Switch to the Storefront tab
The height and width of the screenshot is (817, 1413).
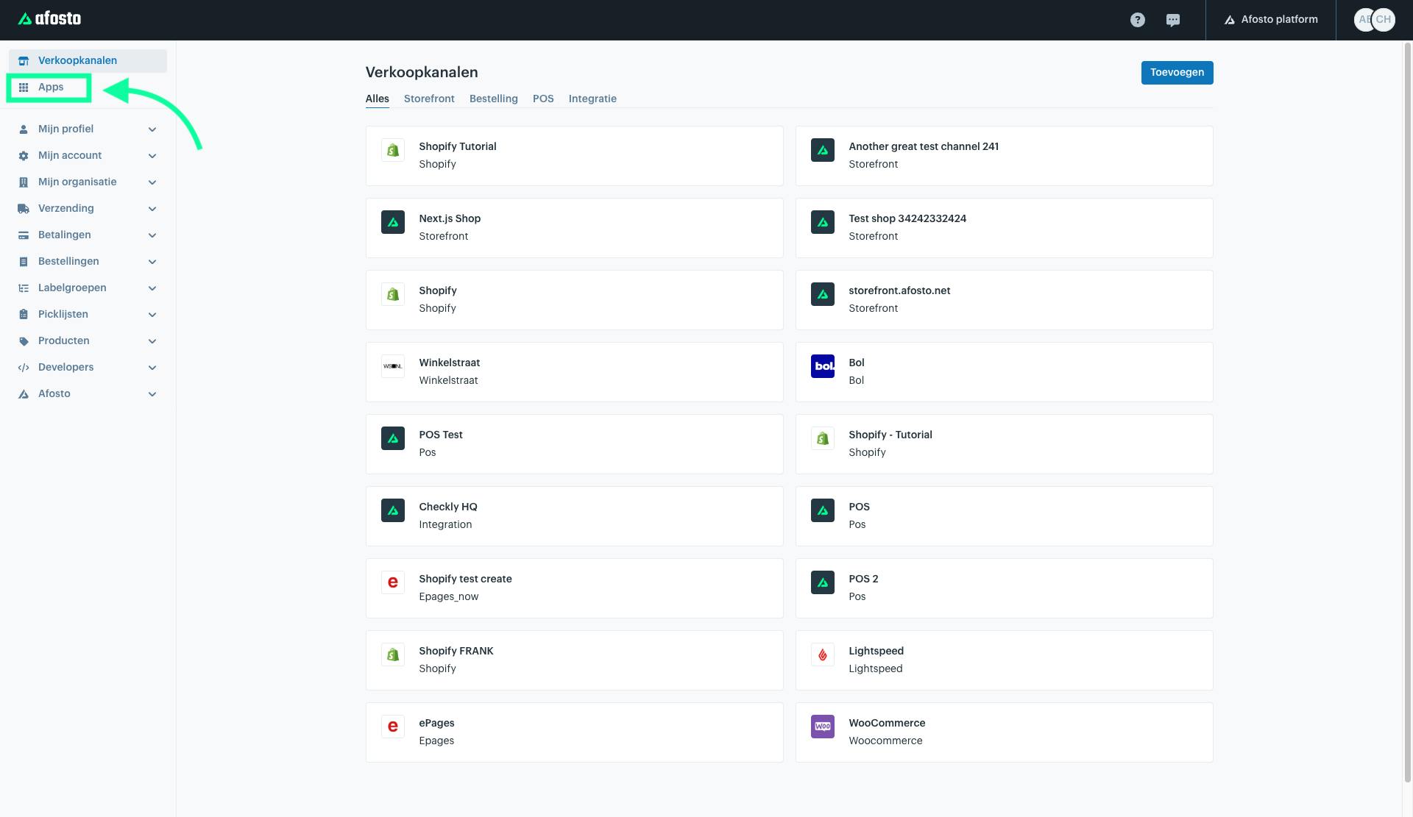[429, 99]
